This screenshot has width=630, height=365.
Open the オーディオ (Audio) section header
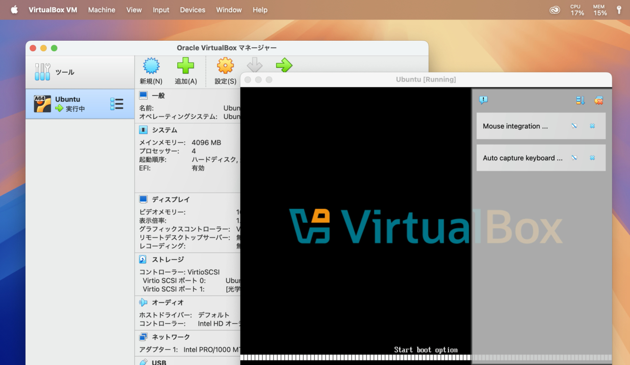pyautogui.click(x=167, y=303)
